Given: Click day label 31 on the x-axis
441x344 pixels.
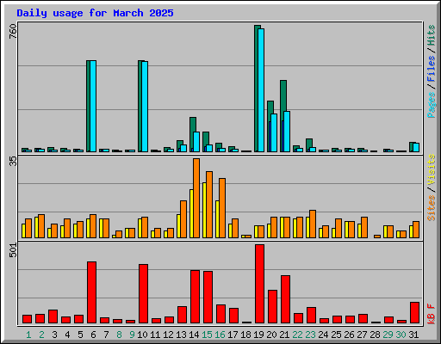Looking at the screenshot, I should point(413,335).
